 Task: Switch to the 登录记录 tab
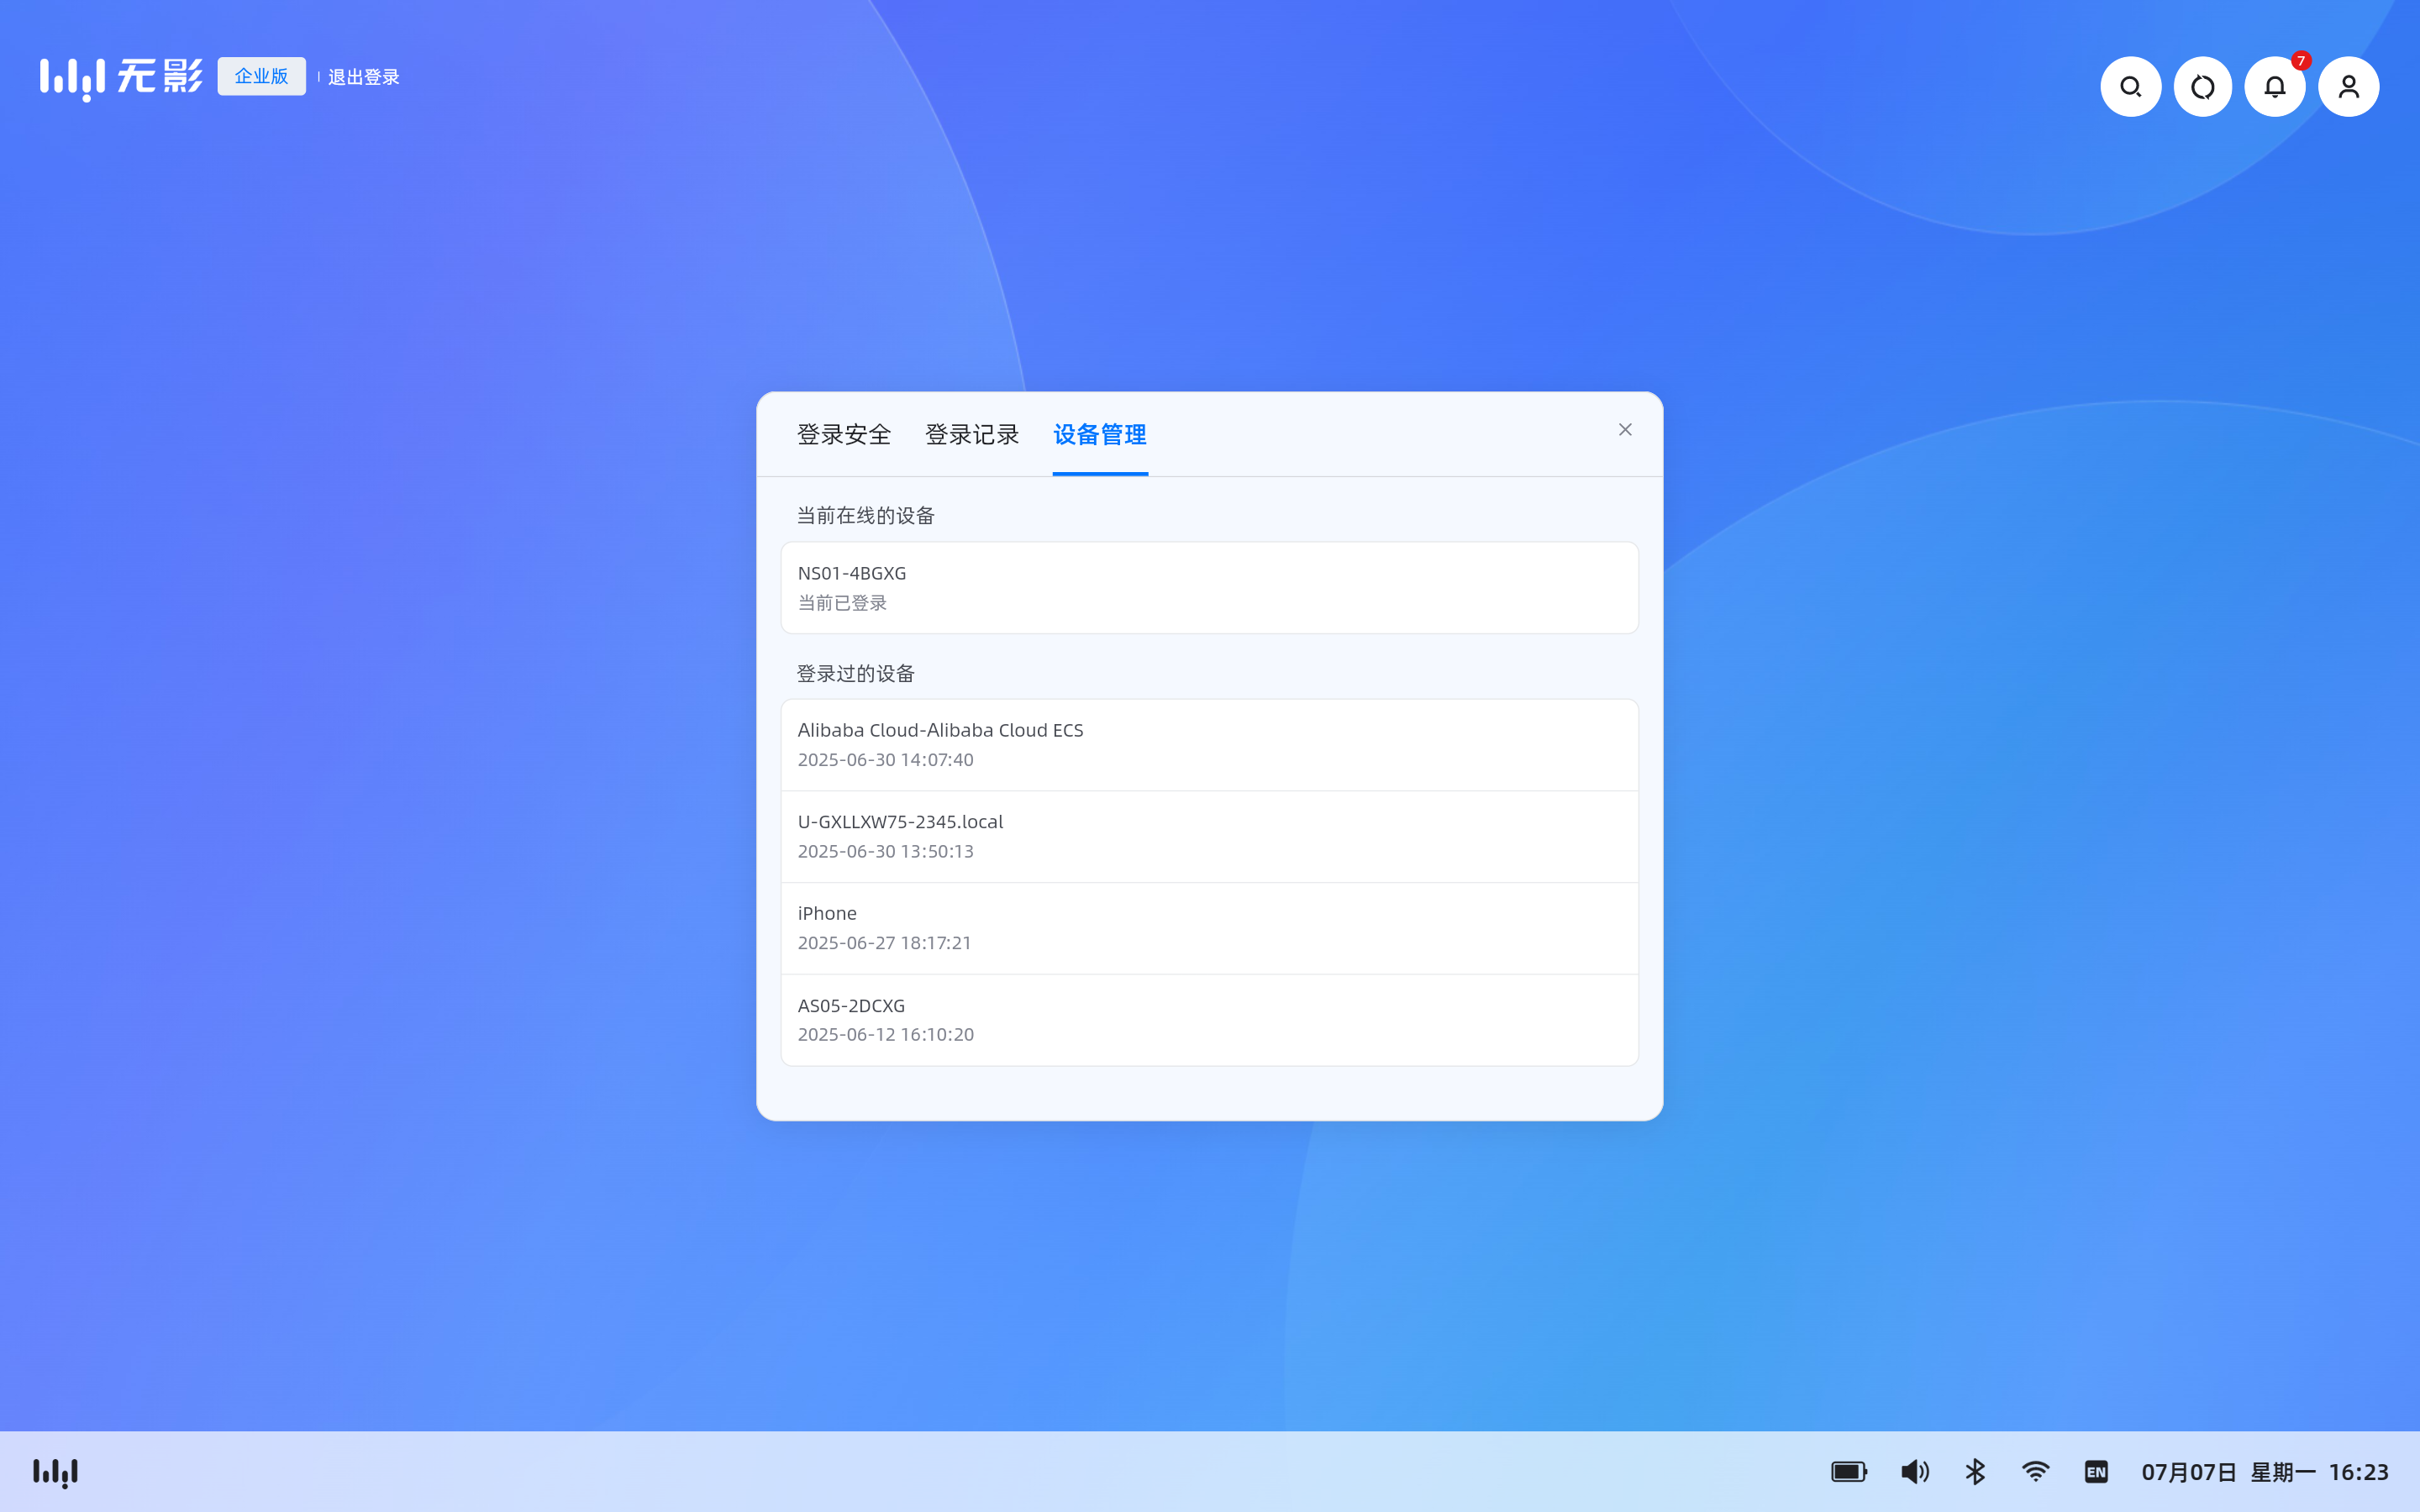(x=971, y=434)
